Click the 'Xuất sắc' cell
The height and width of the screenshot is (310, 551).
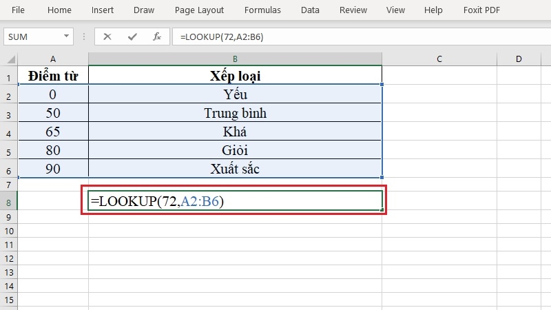pos(235,168)
